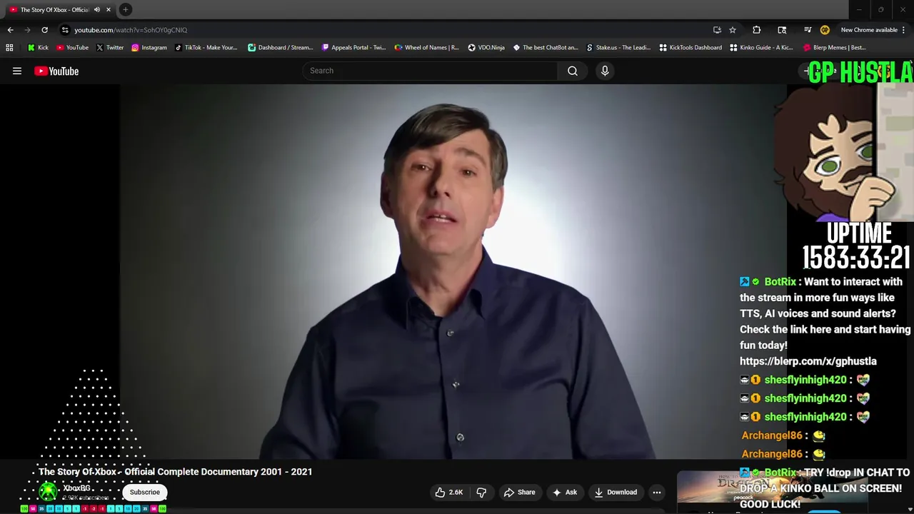Close The Story Of Xbox tab
The width and height of the screenshot is (914, 514).
pos(109,9)
